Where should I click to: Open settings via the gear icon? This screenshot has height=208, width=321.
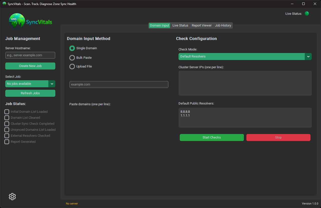coord(12,196)
